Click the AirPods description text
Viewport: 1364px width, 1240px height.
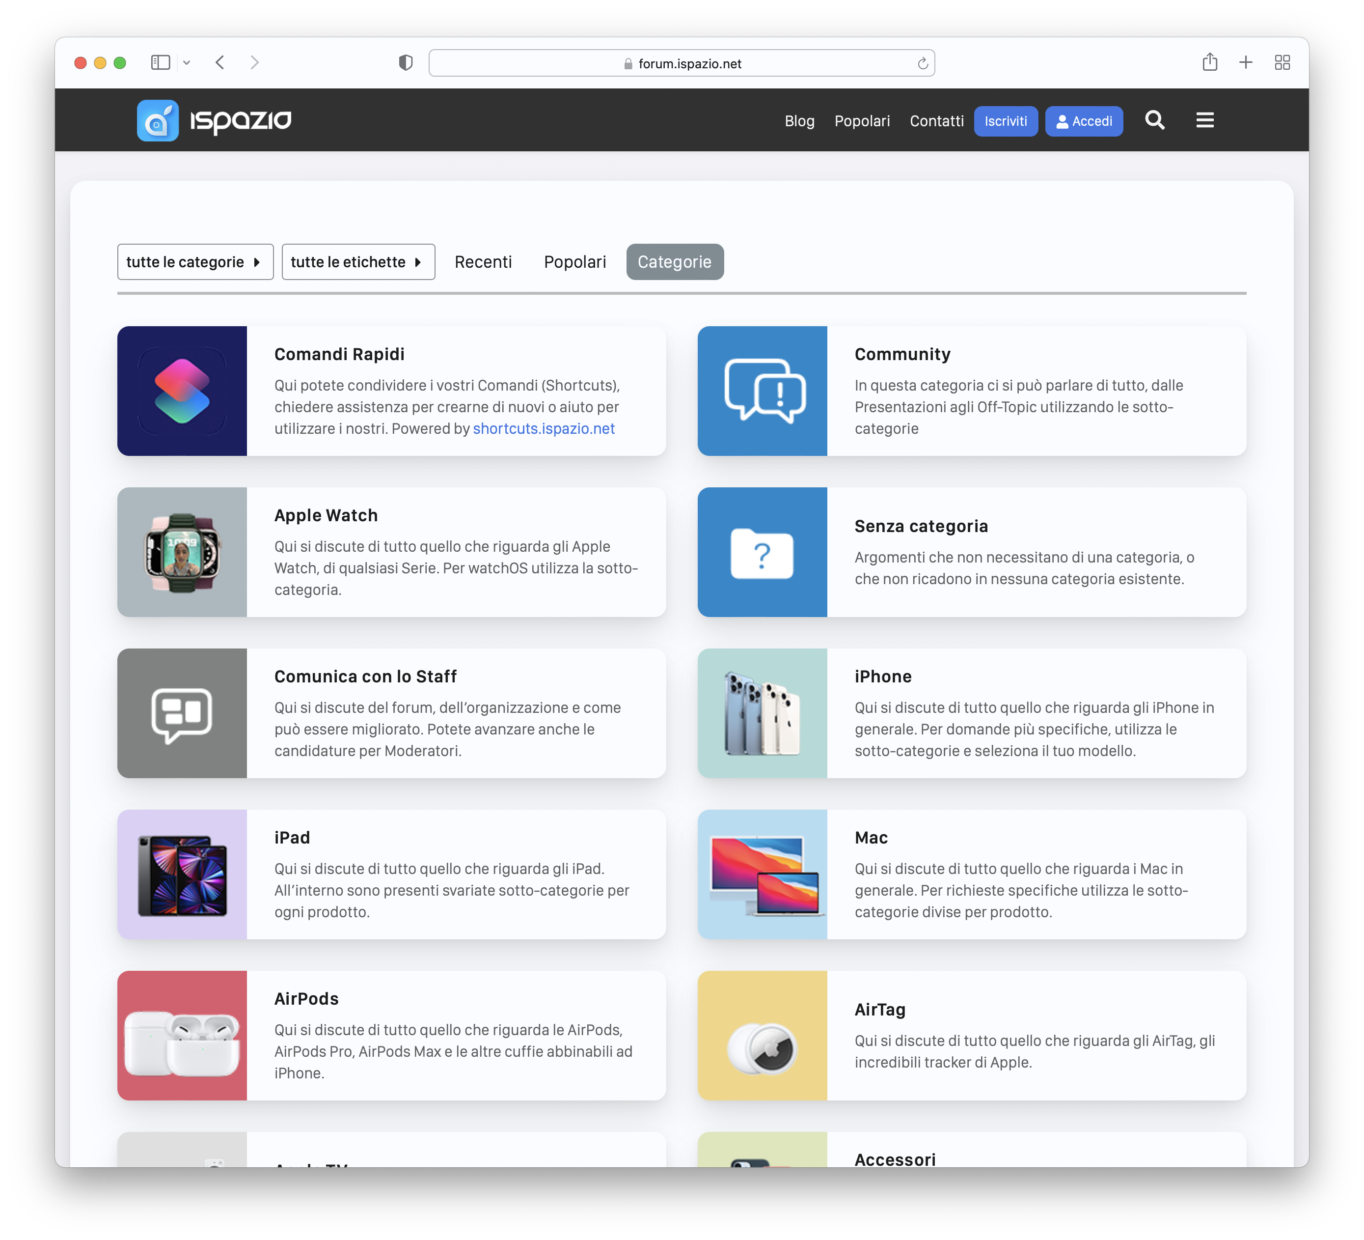[x=453, y=1051]
